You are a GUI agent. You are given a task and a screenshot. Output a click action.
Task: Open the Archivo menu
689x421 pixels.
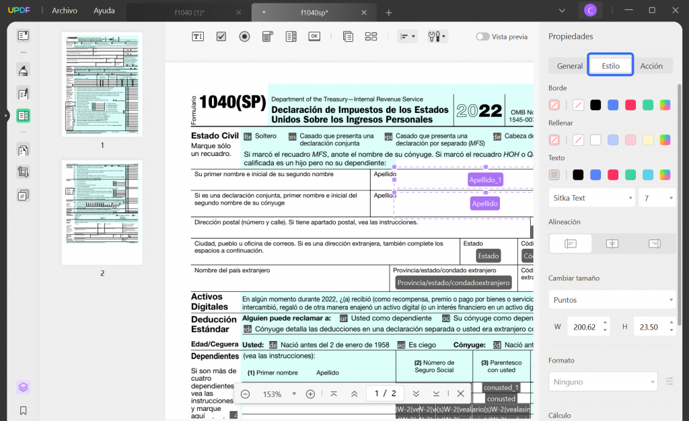click(x=64, y=11)
